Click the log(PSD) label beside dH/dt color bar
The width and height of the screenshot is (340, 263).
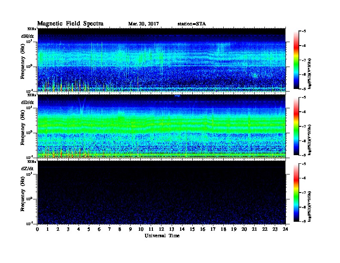pyautogui.click(x=310, y=73)
